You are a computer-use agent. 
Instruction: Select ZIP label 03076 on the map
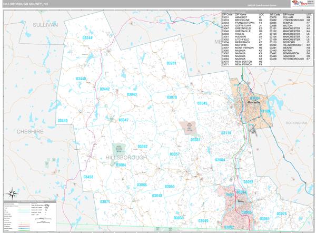282,213
